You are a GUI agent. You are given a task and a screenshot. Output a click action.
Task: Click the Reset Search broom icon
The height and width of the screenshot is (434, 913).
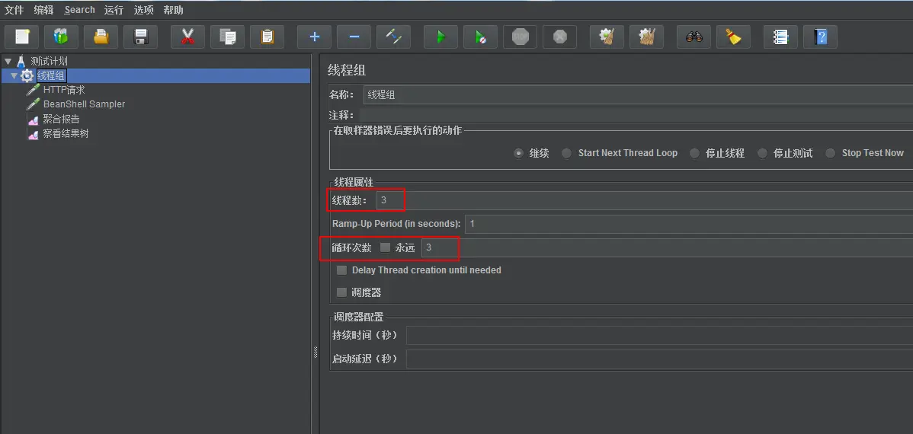734,37
